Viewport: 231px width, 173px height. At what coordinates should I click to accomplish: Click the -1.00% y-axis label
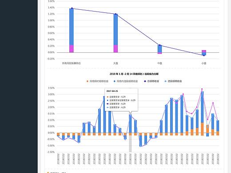tap(51, 145)
